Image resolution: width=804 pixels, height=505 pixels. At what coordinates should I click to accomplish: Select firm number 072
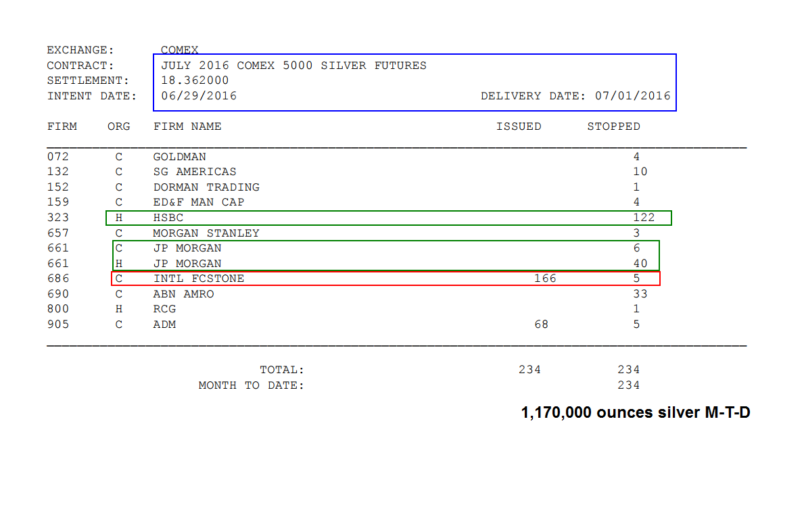click(x=58, y=157)
